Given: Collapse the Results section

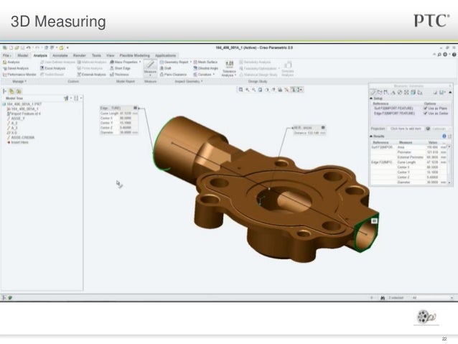Looking at the screenshot, I should 371,136.
